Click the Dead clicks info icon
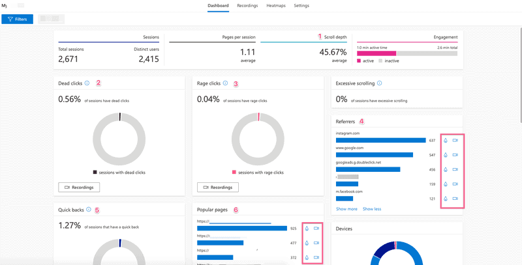Screen dimensions: 522x265 87,83
